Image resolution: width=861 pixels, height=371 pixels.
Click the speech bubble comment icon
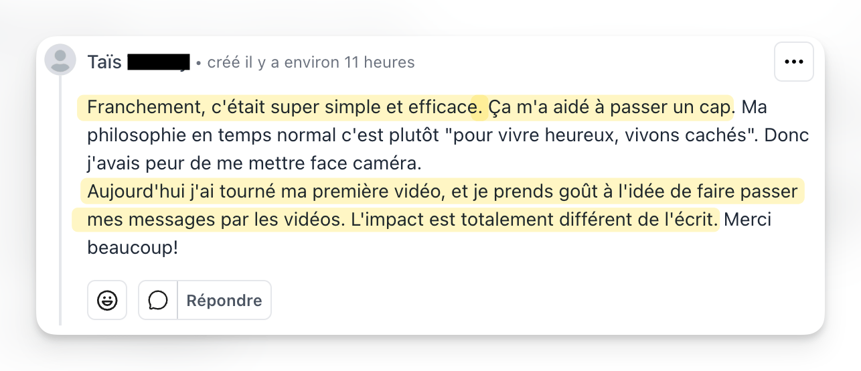[158, 300]
